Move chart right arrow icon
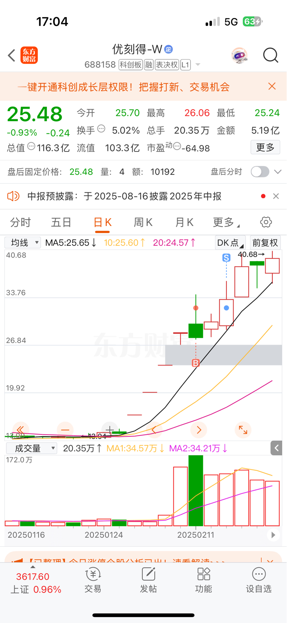The image size is (287, 623). coord(199,430)
